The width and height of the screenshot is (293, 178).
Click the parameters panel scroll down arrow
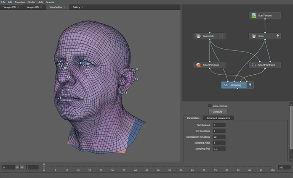(291, 160)
